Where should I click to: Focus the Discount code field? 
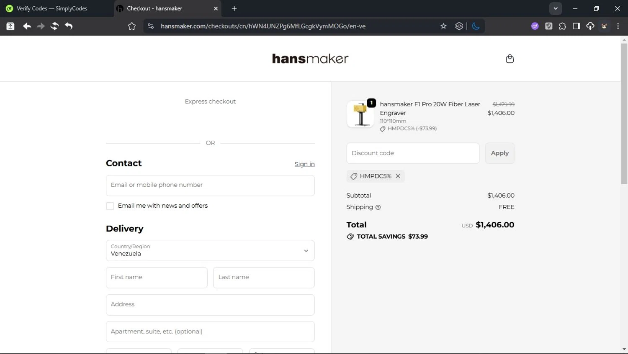coord(413,153)
